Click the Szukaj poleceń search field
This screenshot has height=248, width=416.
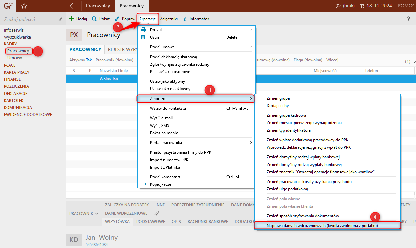[30, 20]
